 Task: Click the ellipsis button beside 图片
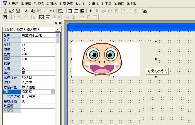coord(53,92)
